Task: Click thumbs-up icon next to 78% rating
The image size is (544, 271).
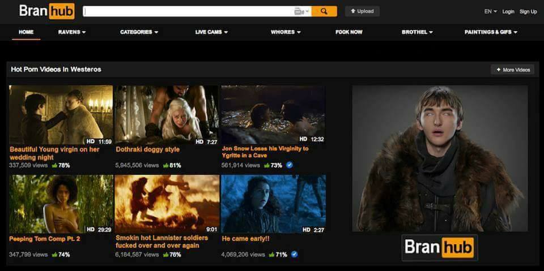Action: 54,166
